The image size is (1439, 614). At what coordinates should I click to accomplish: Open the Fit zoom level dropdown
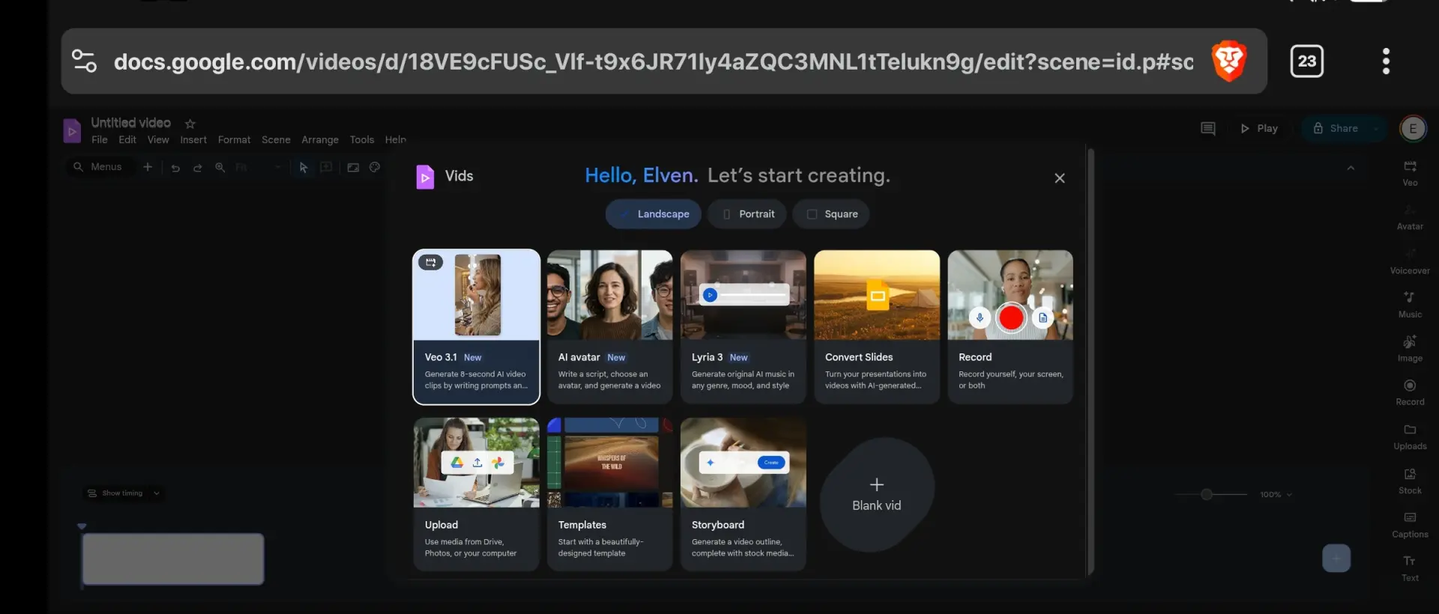pyautogui.click(x=259, y=168)
